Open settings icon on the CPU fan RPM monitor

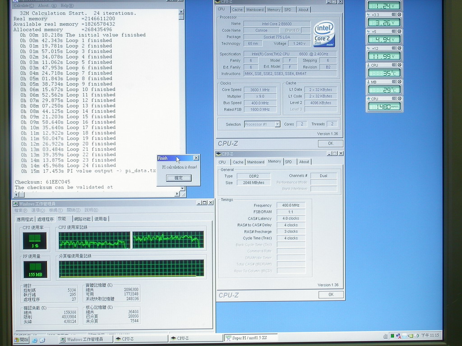(x=394, y=98)
